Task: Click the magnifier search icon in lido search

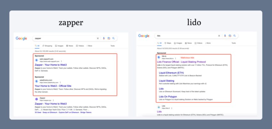Action: pyautogui.click(x=234, y=36)
